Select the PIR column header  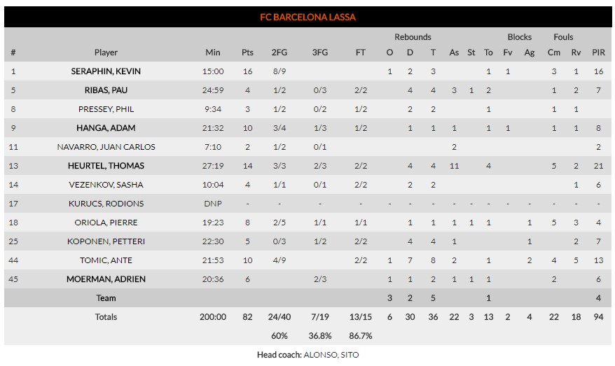click(598, 52)
